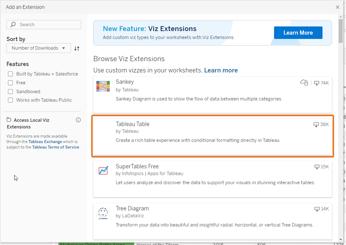The width and height of the screenshot is (346, 245).
Task: Focus the Search input field
Action: click(44, 25)
